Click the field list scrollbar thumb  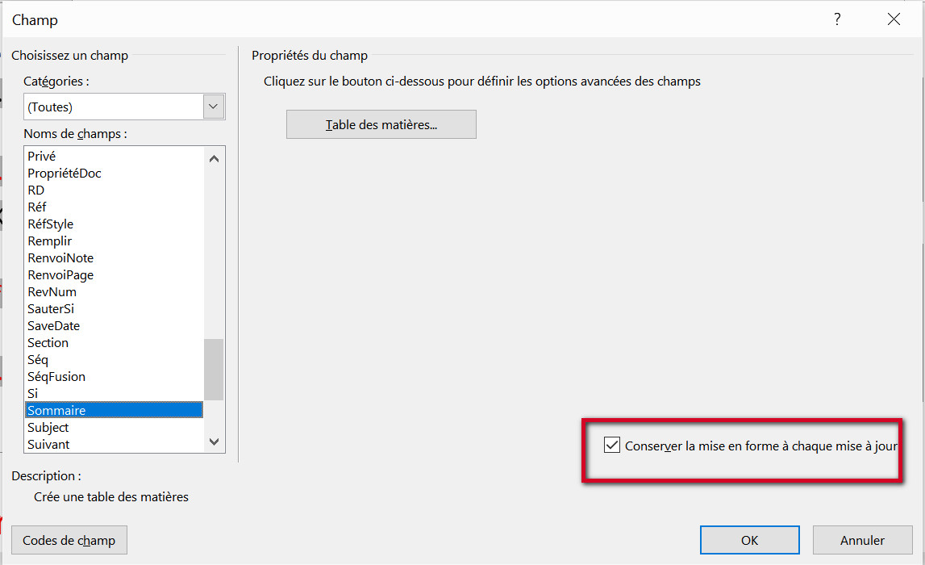click(x=214, y=369)
